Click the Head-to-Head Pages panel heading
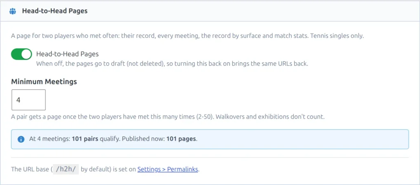 (x=55, y=11)
